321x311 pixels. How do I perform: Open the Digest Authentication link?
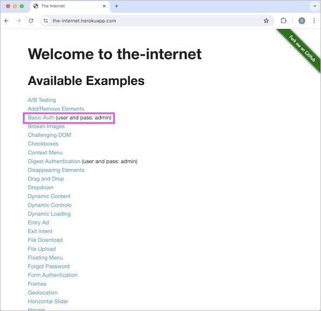[x=54, y=161]
